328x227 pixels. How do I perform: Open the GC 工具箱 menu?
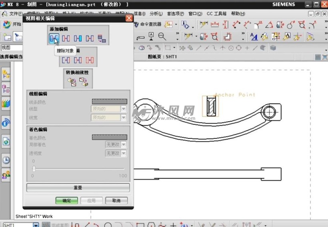(216, 14)
